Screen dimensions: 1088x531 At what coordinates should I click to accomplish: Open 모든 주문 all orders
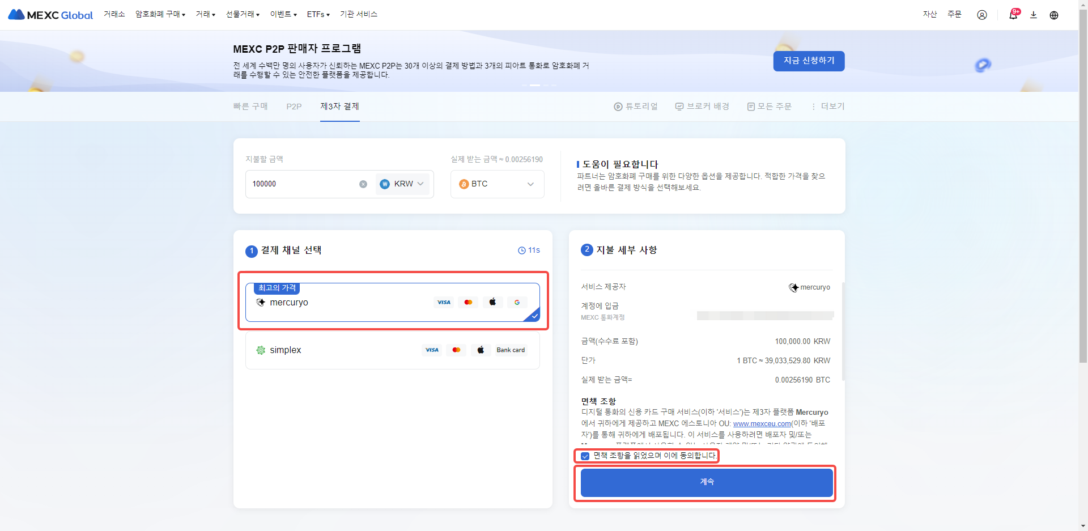click(769, 107)
